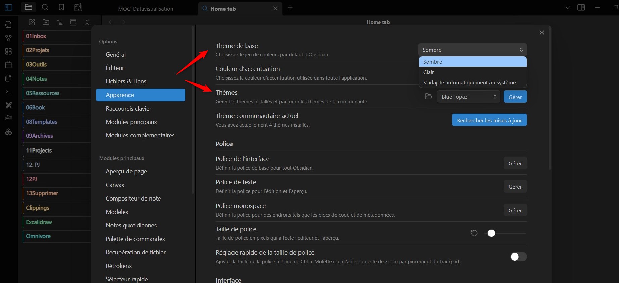Toggle the left sidebar icon
This screenshot has height=283, width=619.
click(8, 7)
